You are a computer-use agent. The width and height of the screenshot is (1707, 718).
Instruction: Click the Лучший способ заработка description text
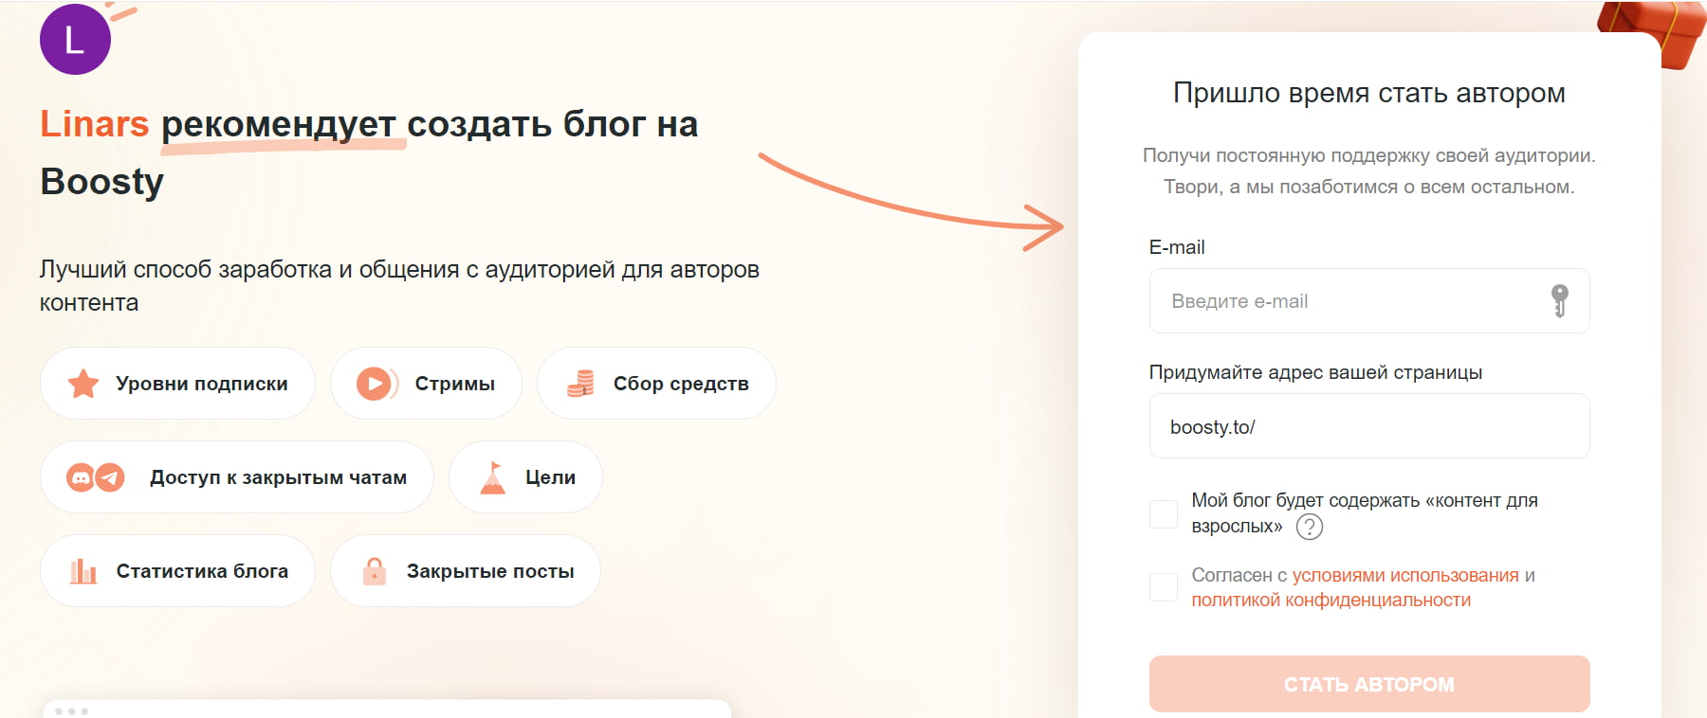pyautogui.click(x=399, y=286)
